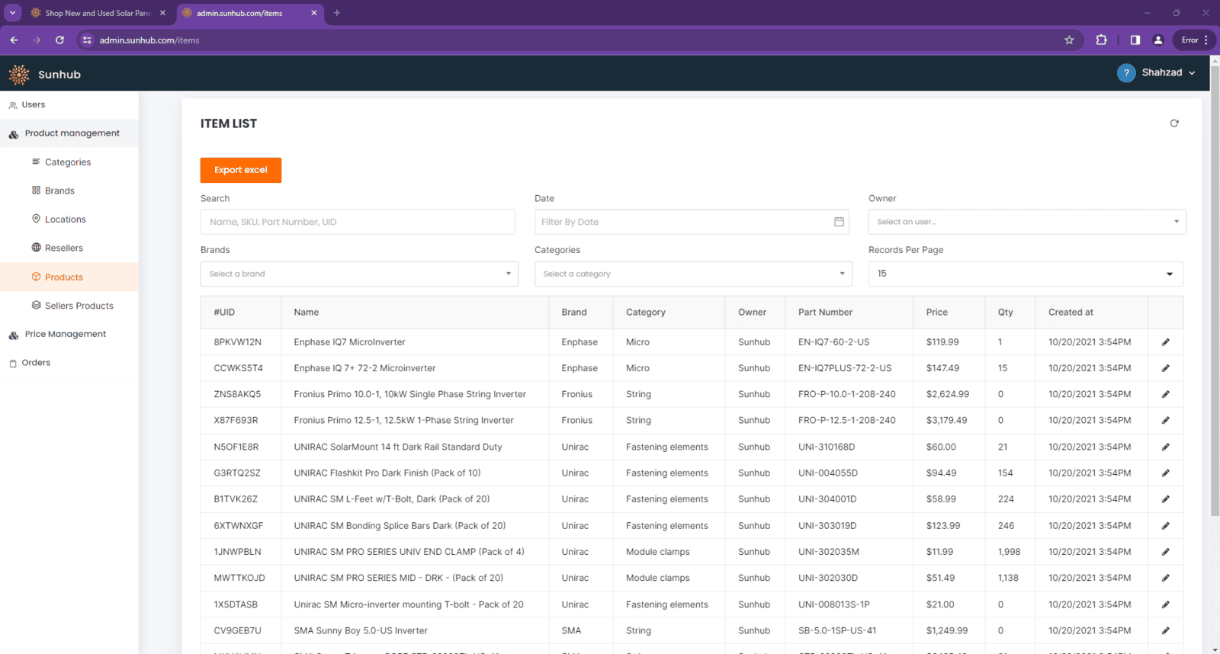Open Brands in the sidebar

point(69,191)
